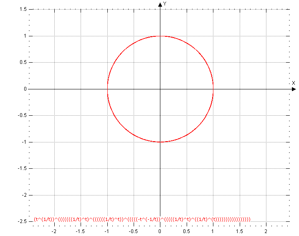Click the Y axis arrowhead at top
Image resolution: width=299 pixels, height=236 pixels.
click(x=160, y=4)
